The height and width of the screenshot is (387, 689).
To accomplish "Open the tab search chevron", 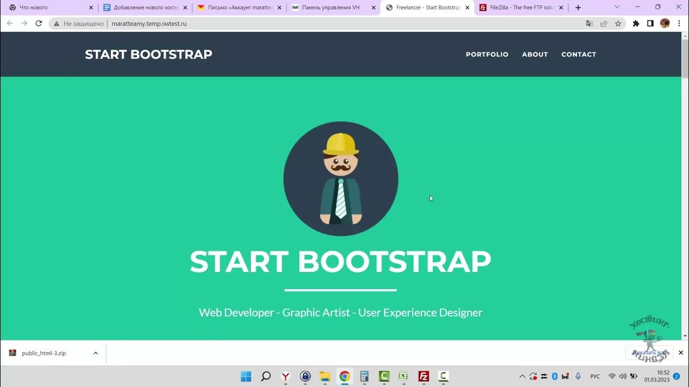I will (x=617, y=7).
